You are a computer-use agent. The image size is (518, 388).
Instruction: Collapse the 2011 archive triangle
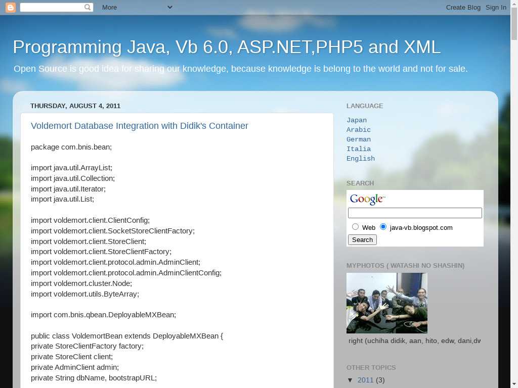pyautogui.click(x=350, y=380)
